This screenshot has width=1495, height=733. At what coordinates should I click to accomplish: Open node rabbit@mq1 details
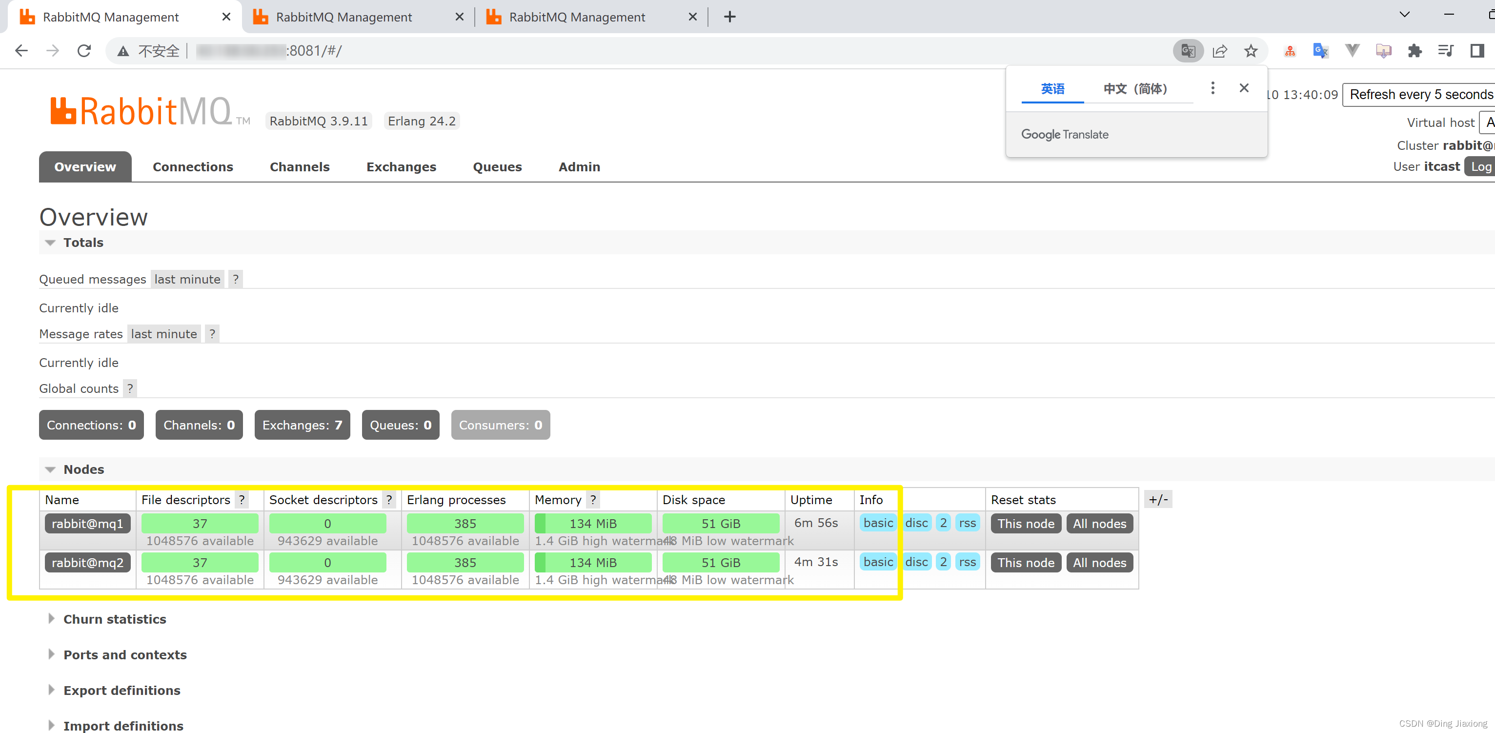(x=88, y=524)
